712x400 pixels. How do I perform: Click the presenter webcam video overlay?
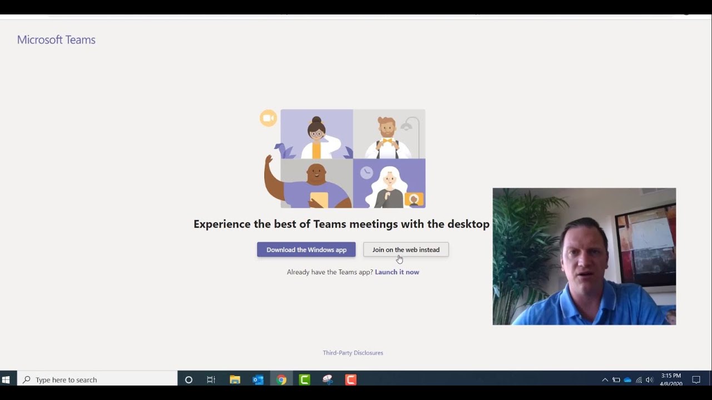click(584, 257)
